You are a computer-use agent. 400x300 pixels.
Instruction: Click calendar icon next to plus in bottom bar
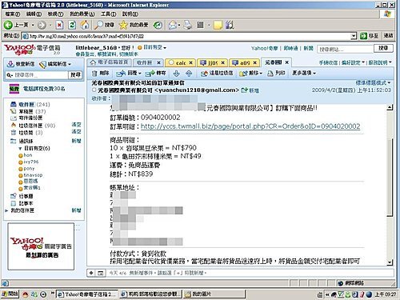pos(100,273)
